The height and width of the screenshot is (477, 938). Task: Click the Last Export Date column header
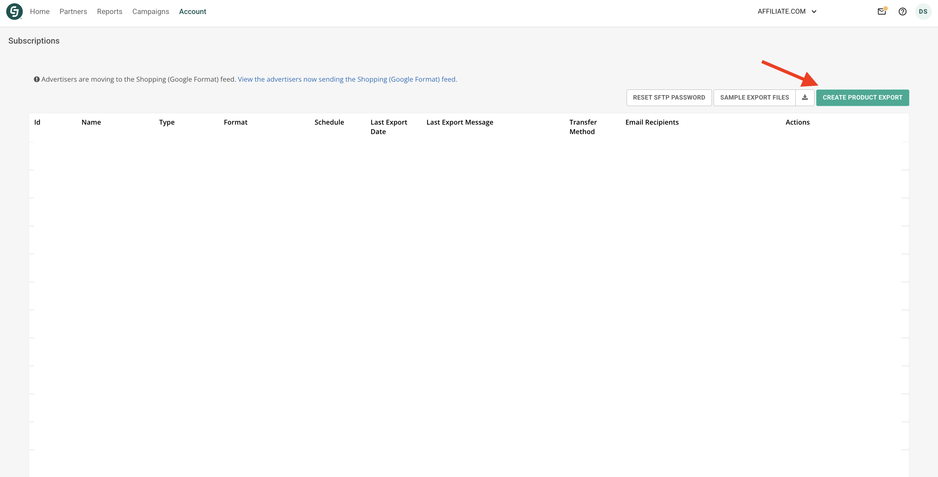pos(389,127)
